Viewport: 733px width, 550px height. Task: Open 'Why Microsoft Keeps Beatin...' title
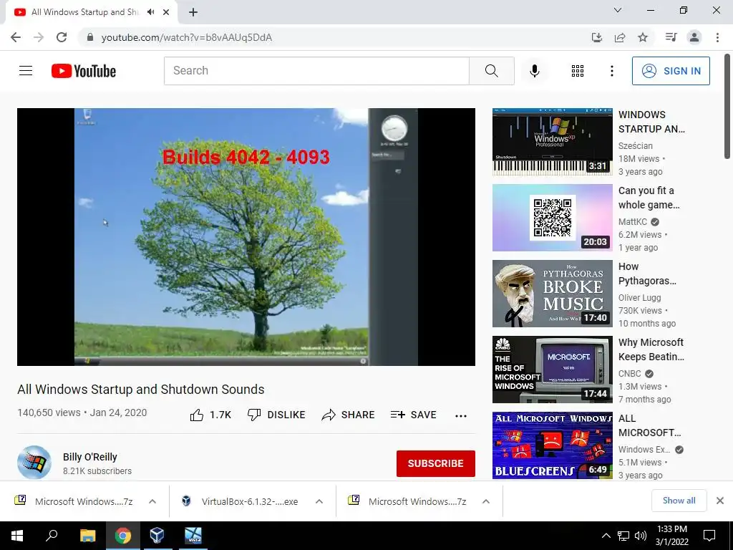(651, 349)
